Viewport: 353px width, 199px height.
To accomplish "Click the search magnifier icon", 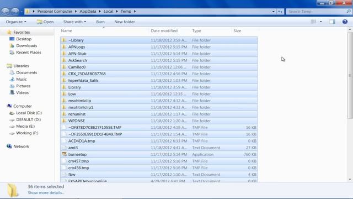I will coord(348,11).
